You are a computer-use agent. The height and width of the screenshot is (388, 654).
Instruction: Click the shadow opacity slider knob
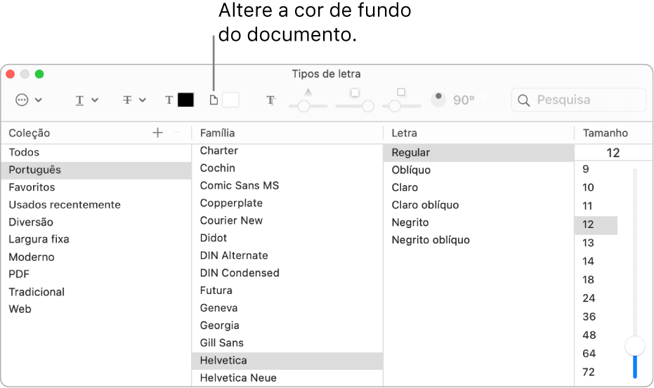303,106
